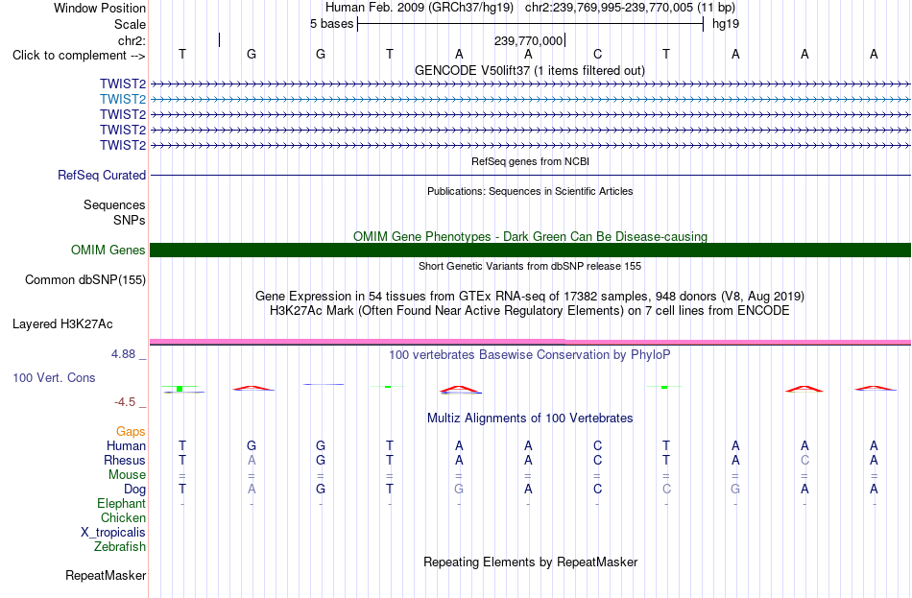Click the Common dbSNP(155) label

pyautogui.click(x=85, y=280)
